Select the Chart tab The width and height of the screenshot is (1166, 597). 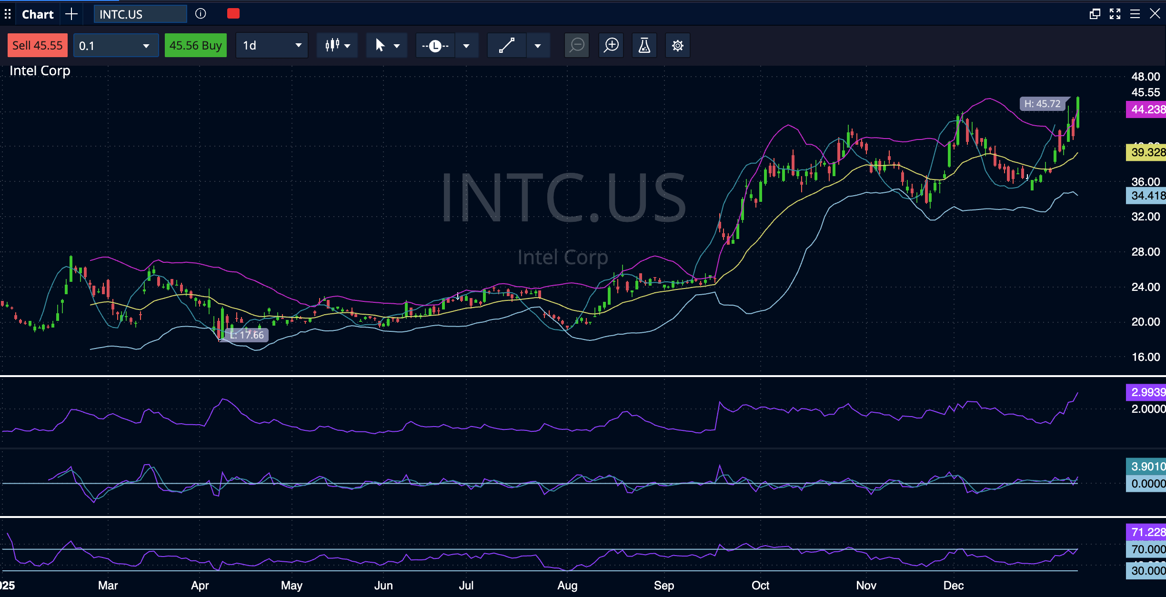[38, 14]
